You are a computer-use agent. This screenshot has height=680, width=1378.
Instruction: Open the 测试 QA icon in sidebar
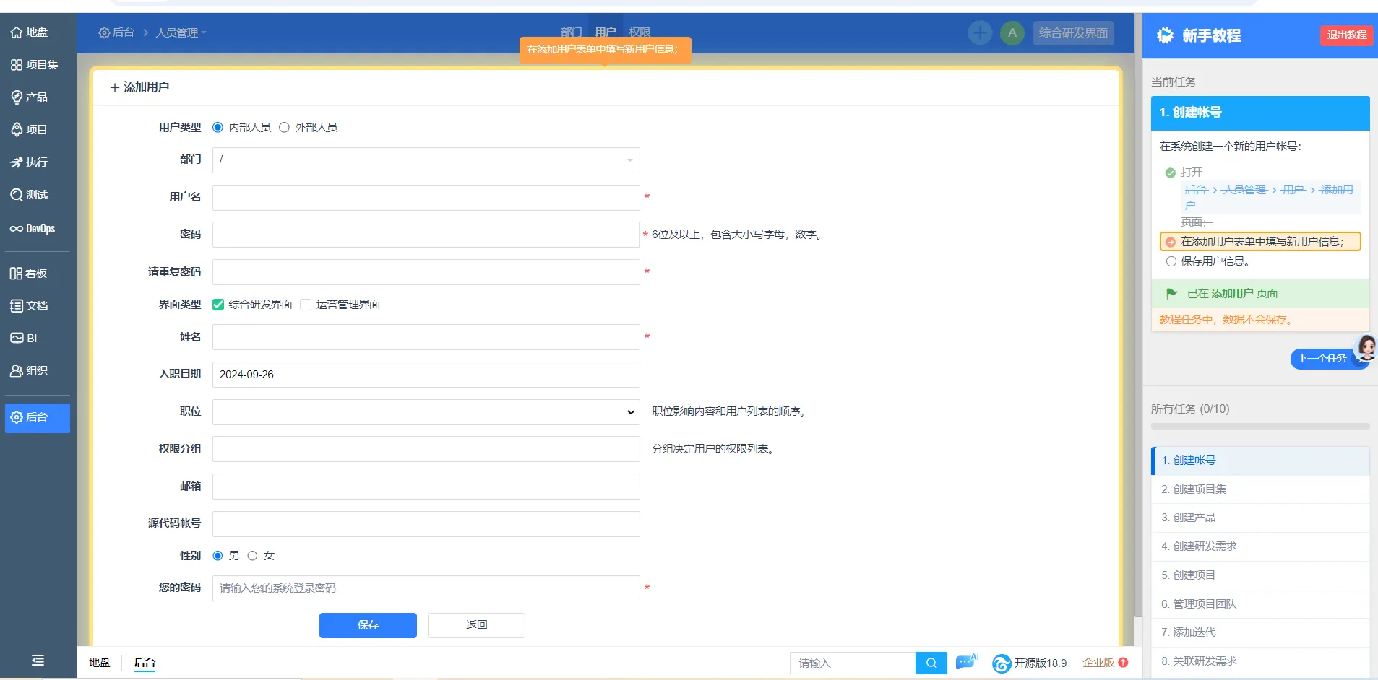tap(17, 195)
